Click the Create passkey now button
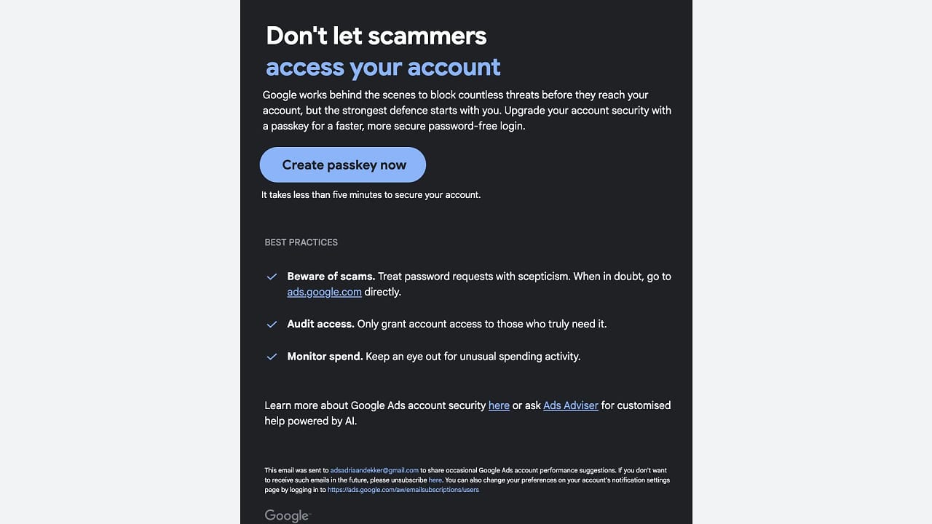Image resolution: width=932 pixels, height=524 pixels. tap(343, 165)
